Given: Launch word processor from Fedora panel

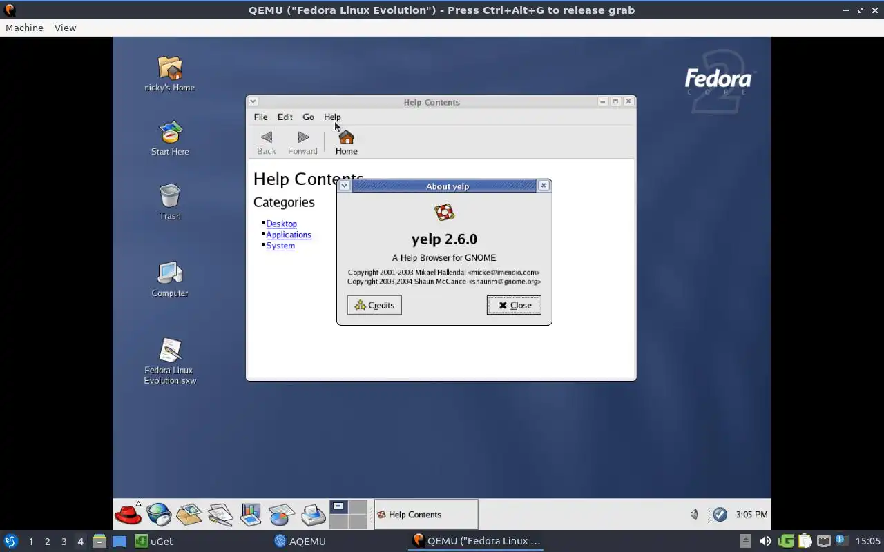Looking at the screenshot, I should pyautogui.click(x=220, y=514).
